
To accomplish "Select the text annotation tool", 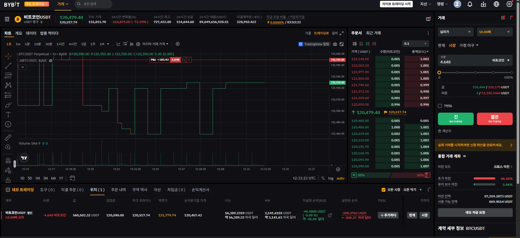I will pyautogui.click(x=8, y=115).
